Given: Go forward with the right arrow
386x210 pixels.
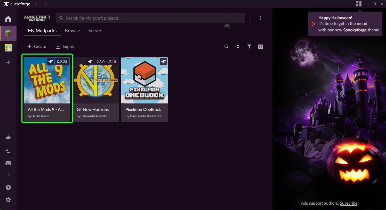Looking at the screenshot, I should tap(45, 4).
